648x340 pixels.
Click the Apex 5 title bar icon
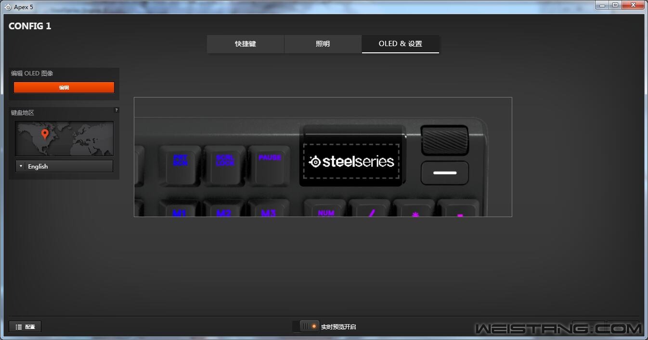pyautogui.click(x=8, y=7)
